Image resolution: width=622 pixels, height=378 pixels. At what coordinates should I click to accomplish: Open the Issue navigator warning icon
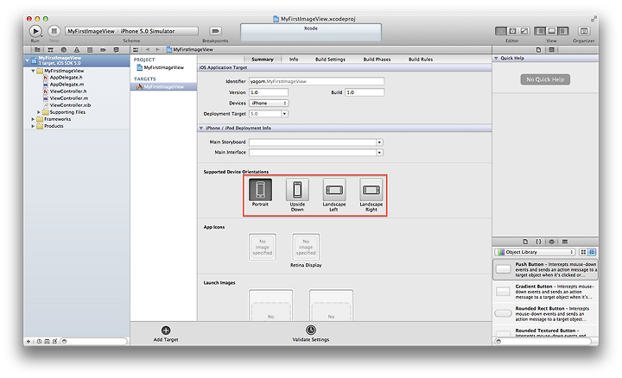[77, 50]
